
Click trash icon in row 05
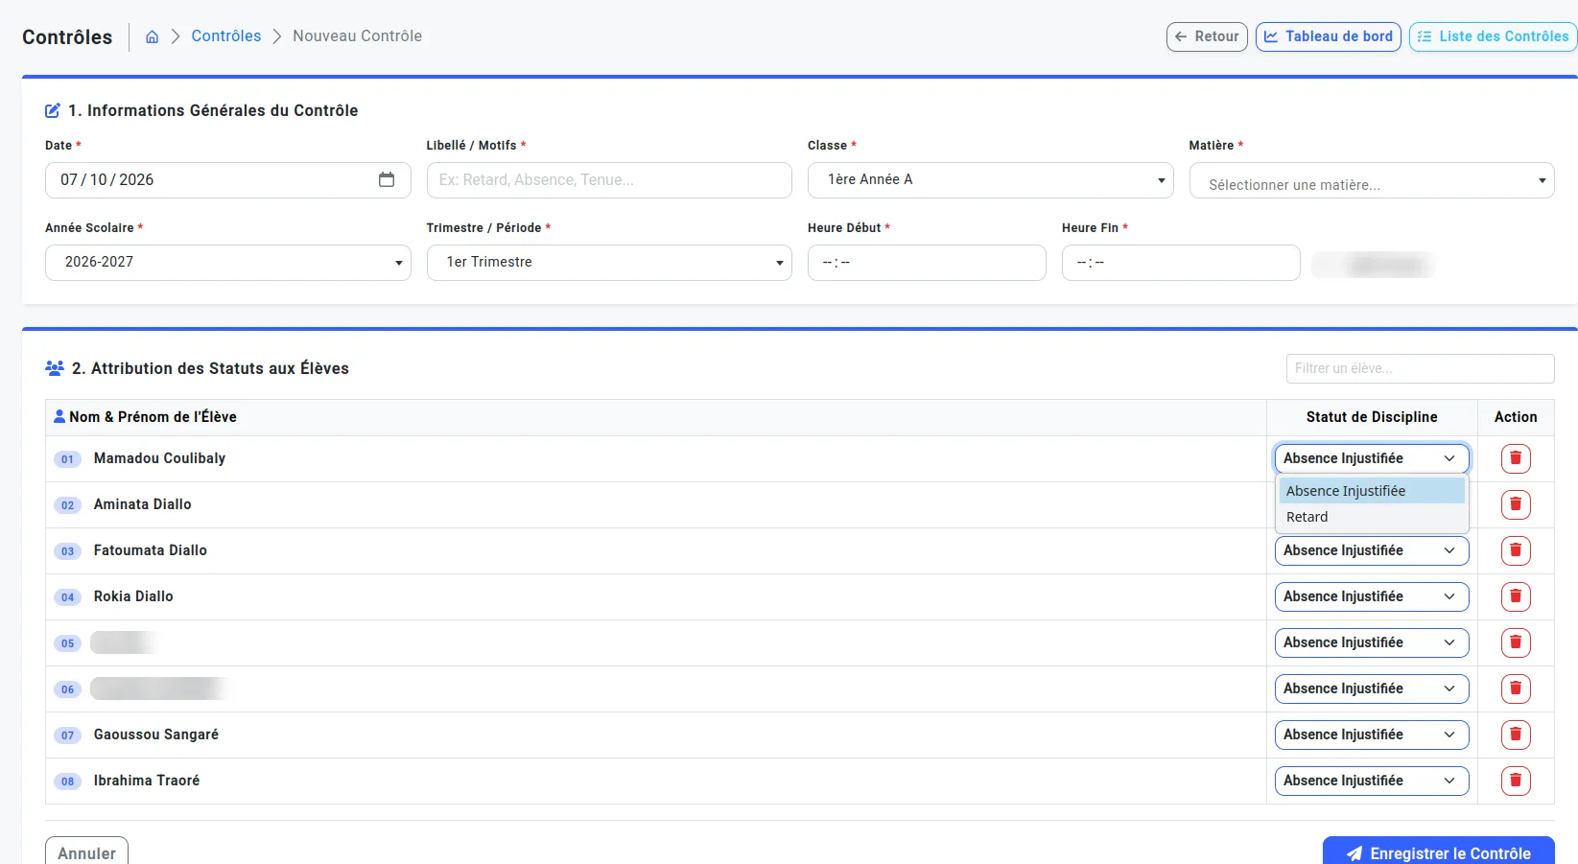[x=1516, y=642]
